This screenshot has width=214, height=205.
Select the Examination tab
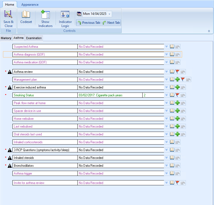pyautogui.click(x=34, y=38)
